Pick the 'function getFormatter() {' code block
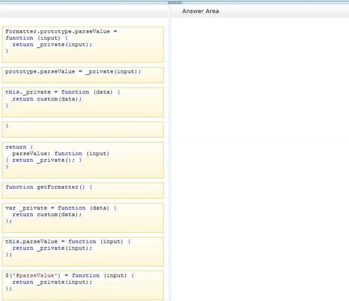This screenshot has height=301, width=349. (83, 190)
